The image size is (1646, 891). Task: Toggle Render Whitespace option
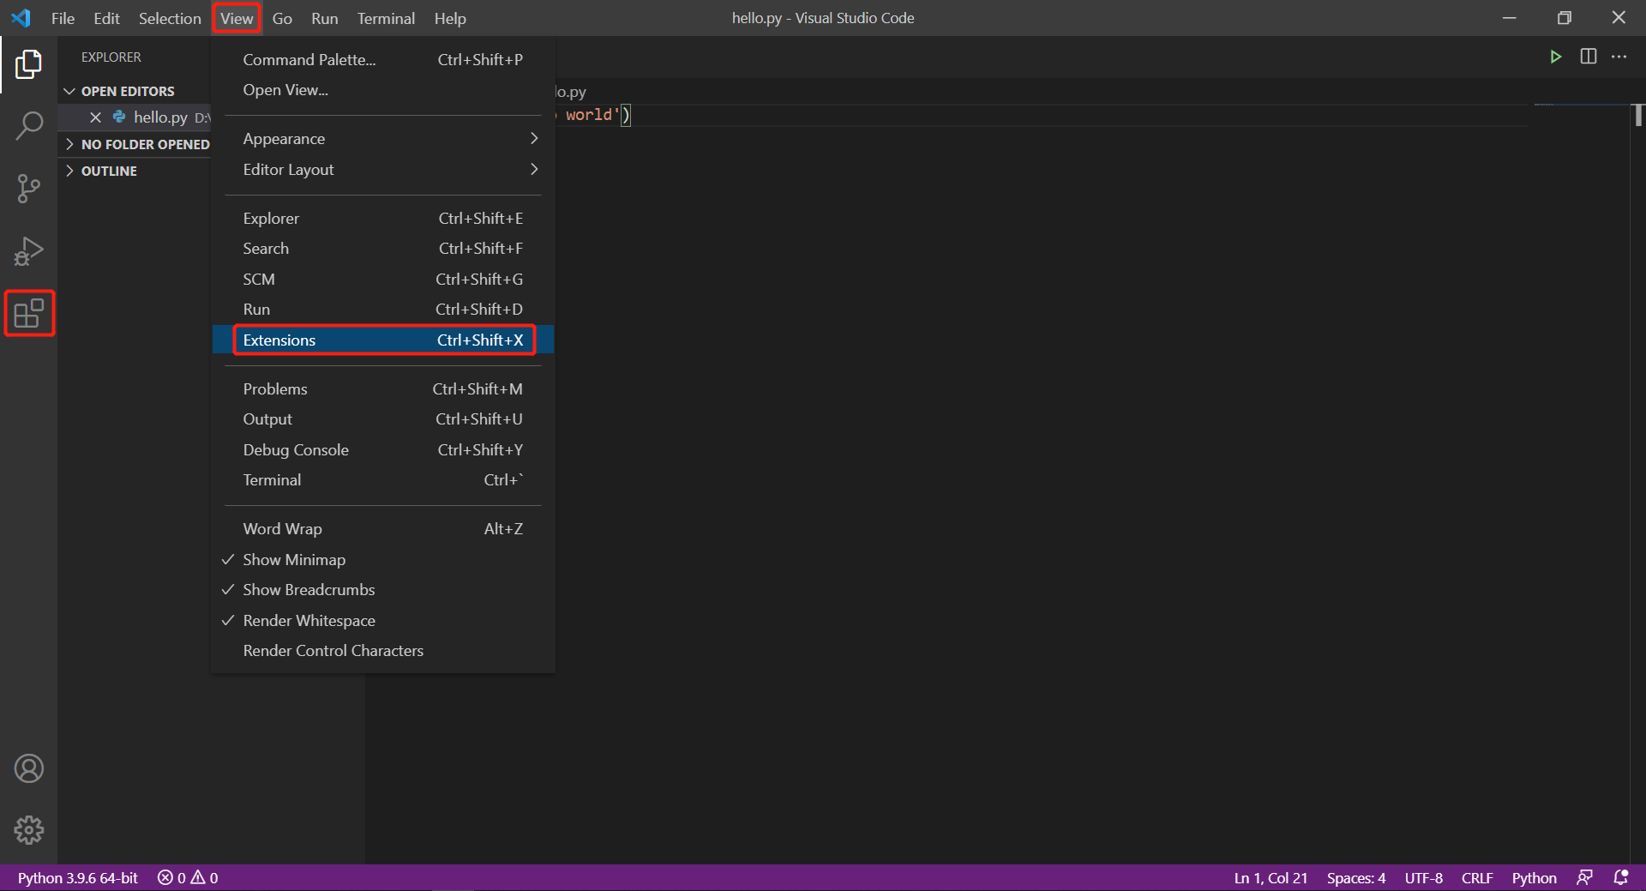(383, 621)
